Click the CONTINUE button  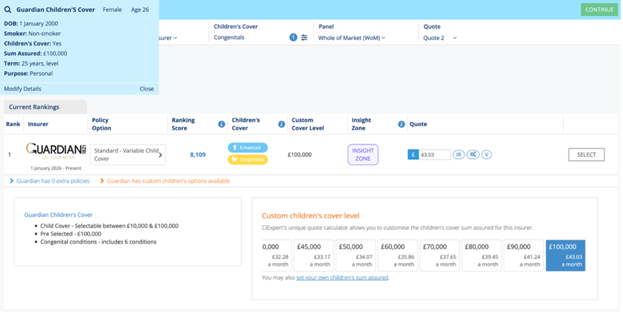coord(599,10)
